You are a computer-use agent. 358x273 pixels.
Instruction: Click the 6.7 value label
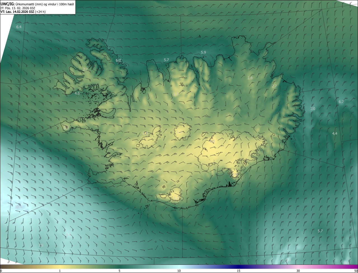341,102
